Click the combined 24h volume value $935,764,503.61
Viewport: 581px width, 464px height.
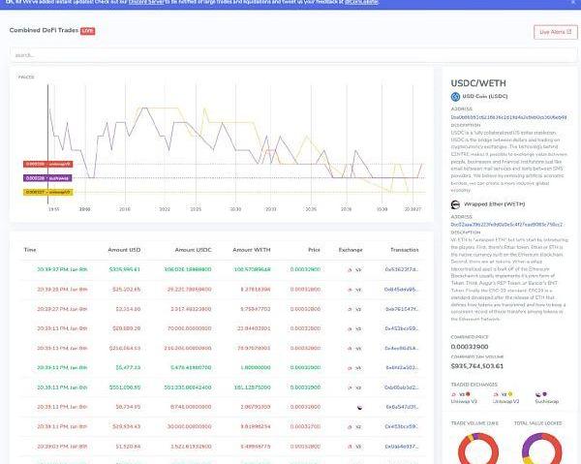click(477, 366)
